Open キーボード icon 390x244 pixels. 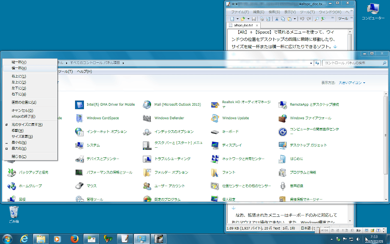coord(215,132)
